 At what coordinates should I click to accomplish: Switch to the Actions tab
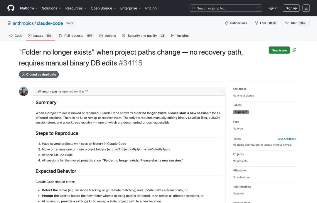point(107,36)
